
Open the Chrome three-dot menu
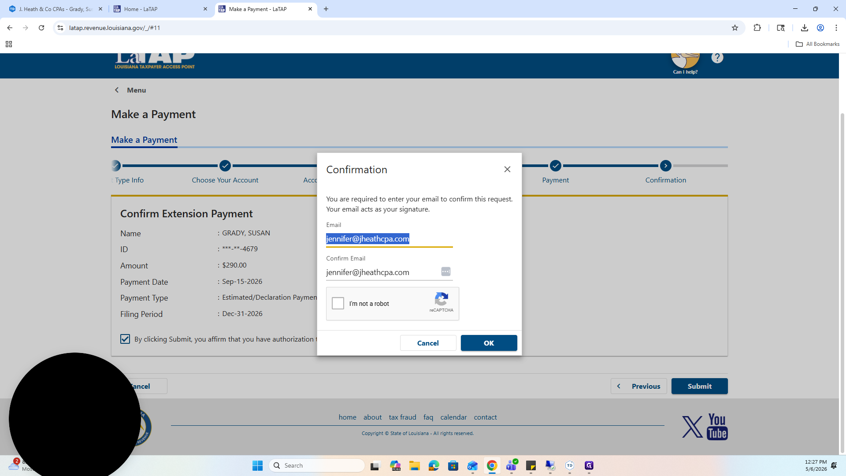pyautogui.click(x=836, y=28)
